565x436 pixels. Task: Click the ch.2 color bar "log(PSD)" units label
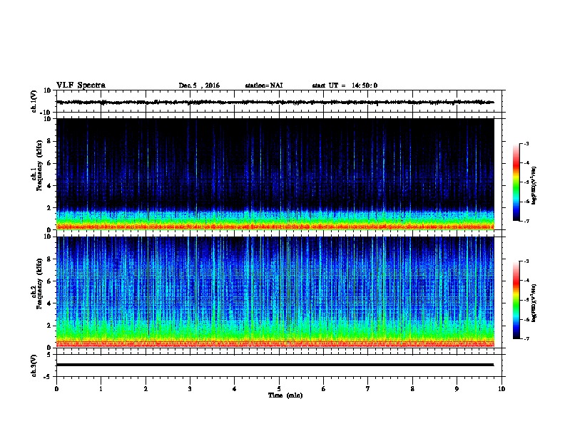pyautogui.click(x=534, y=303)
